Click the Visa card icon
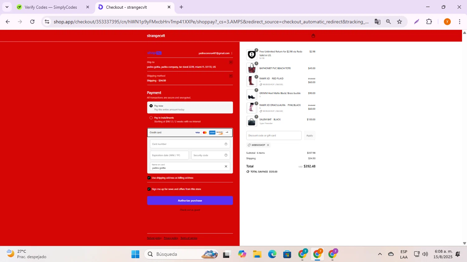Image resolution: width=467 pixels, height=262 pixels. point(197,133)
